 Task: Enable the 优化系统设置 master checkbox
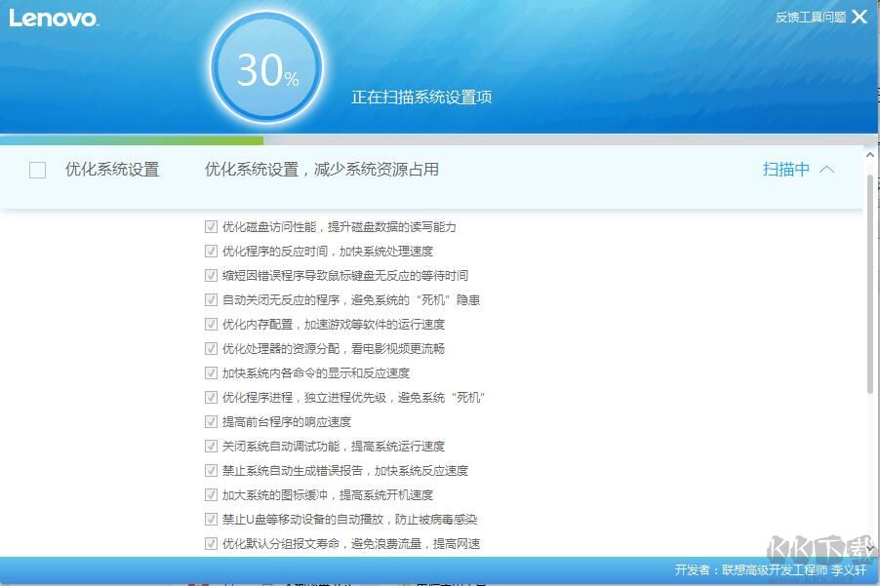(37, 169)
